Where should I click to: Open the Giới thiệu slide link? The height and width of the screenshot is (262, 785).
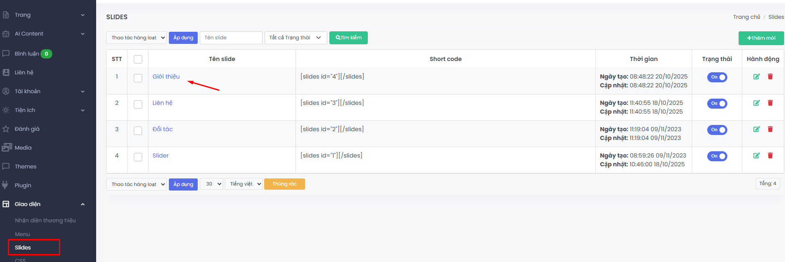pos(166,76)
